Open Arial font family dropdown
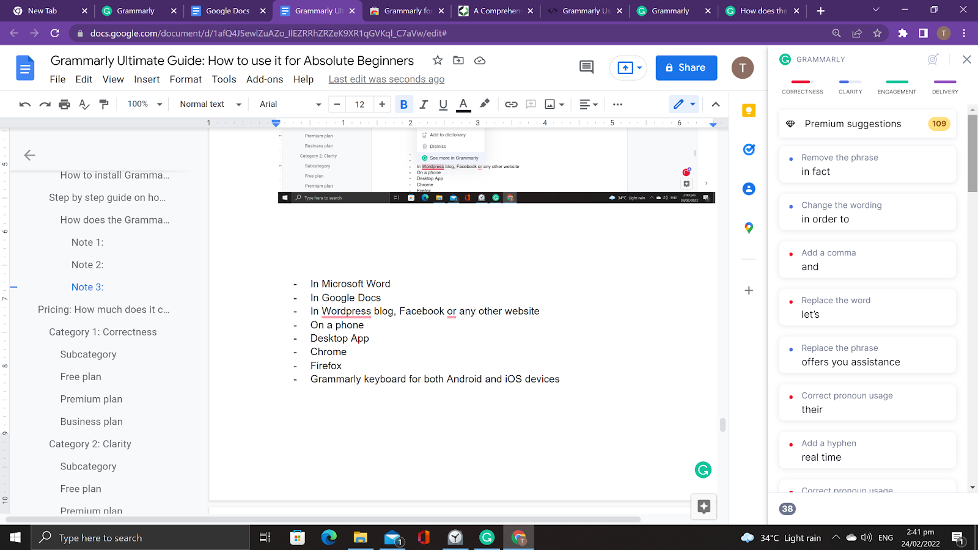 coord(290,105)
